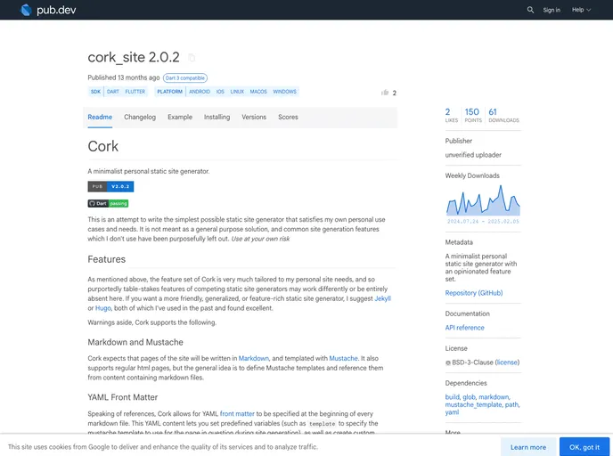This screenshot has width=613, height=456.
Task: Open the Jekyll link
Action: coord(382,298)
